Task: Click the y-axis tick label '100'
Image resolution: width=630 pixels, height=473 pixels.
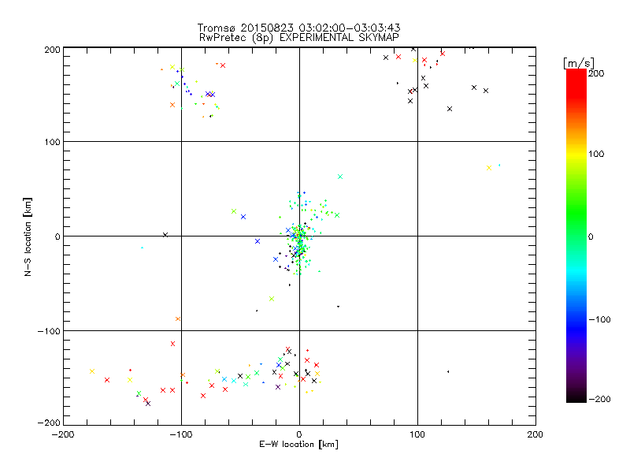Action: click(52, 142)
